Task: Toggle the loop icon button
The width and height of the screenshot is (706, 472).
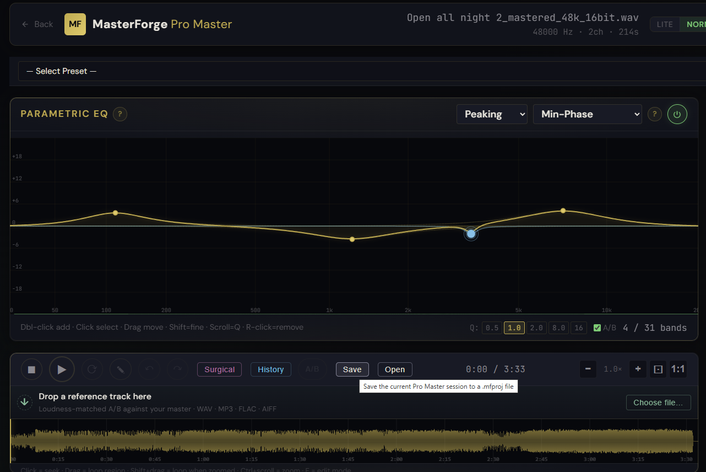Action: coord(92,369)
